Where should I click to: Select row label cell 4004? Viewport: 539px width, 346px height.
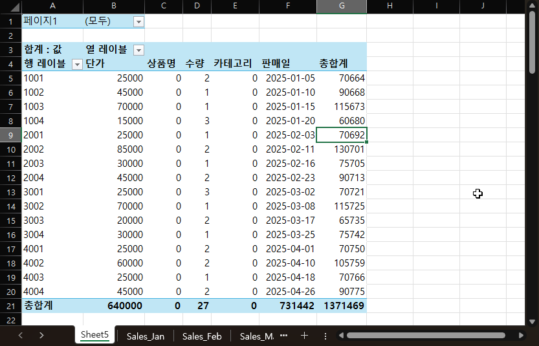coord(52,292)
